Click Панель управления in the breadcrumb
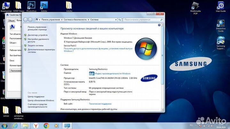The width and height of the screenshot is (230, 129). coord(51,20)
